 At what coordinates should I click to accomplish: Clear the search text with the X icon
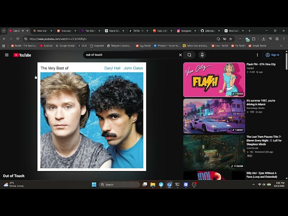coord(180,55)
